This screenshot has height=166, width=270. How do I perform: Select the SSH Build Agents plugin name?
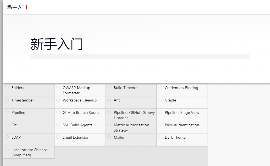[x=78, y=125]
